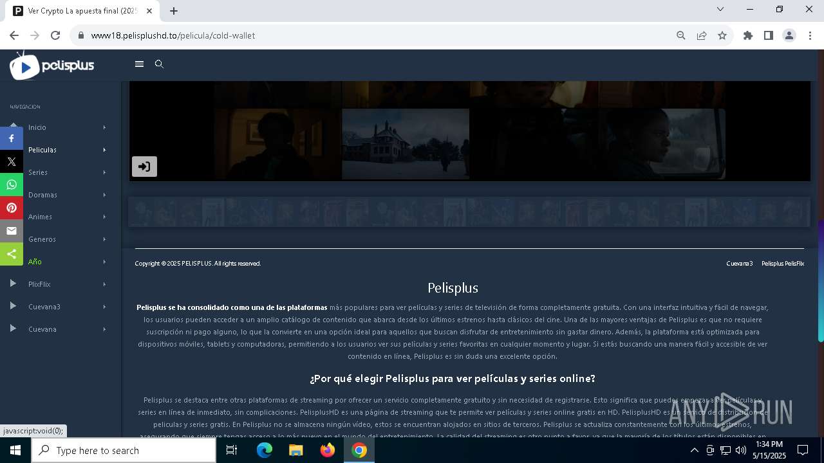This screenshot has width=824, height=463.
Task: Expand the Peliculas submenu arrow
Action: [104, 150]
